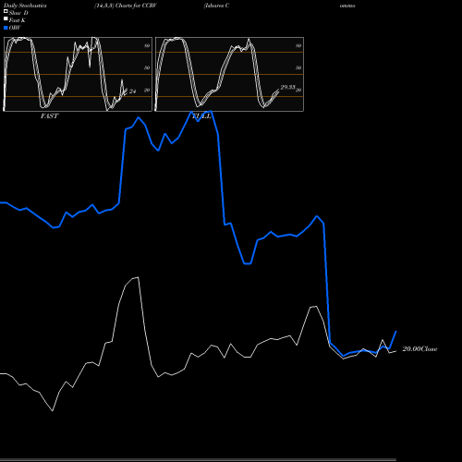Viewport: 462px width, 462px height.
Task: Click the Fast K legend swatch
Action: tap(6, 19)
